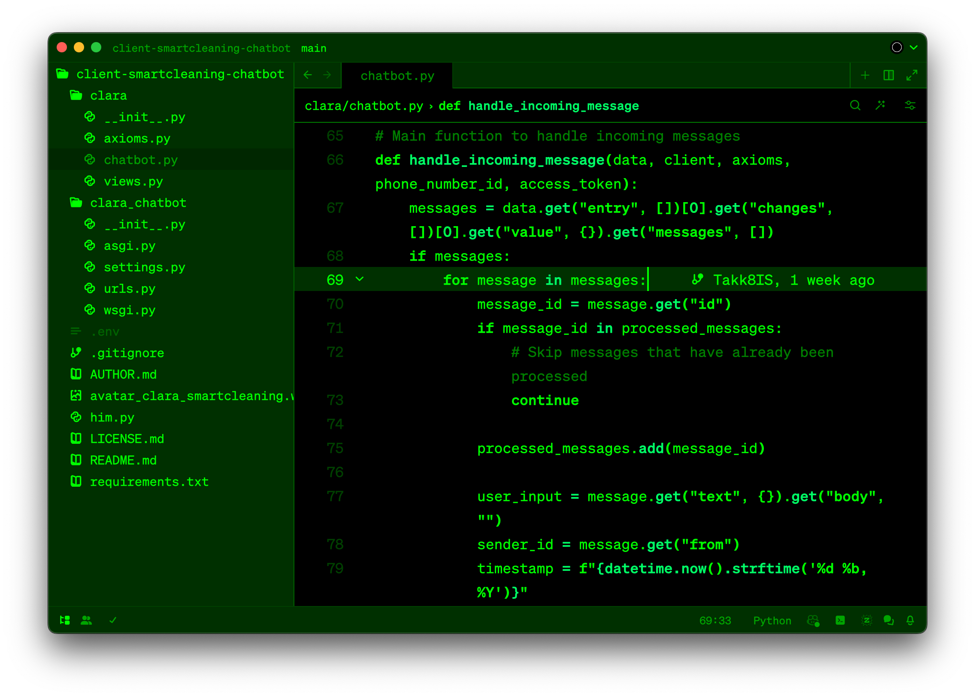975x697 pixels.
Task: Collapse the client-smartcleaning-chatbot root folder
Action: (x=171, y=74)
